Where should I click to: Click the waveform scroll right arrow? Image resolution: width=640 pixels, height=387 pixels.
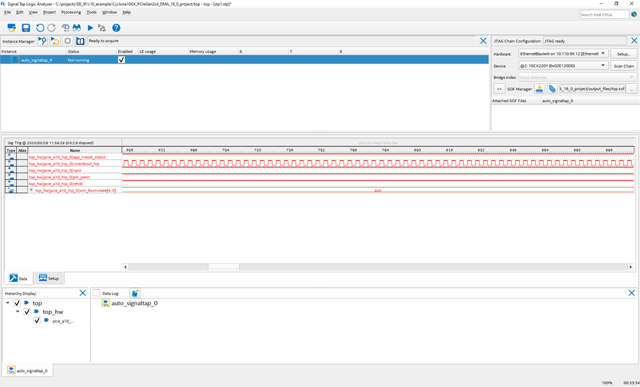(x=631, y=267)
